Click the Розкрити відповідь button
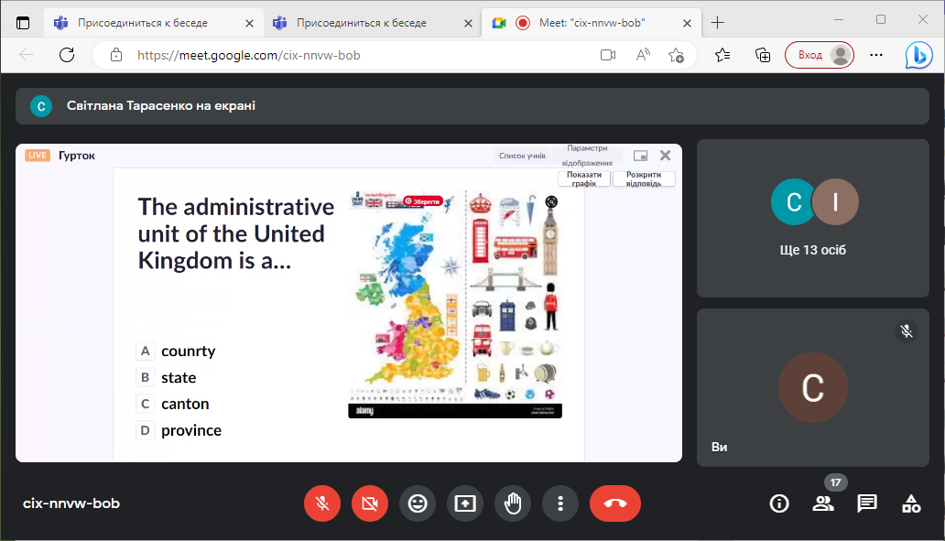945x541 pixels. click(644, 179)
